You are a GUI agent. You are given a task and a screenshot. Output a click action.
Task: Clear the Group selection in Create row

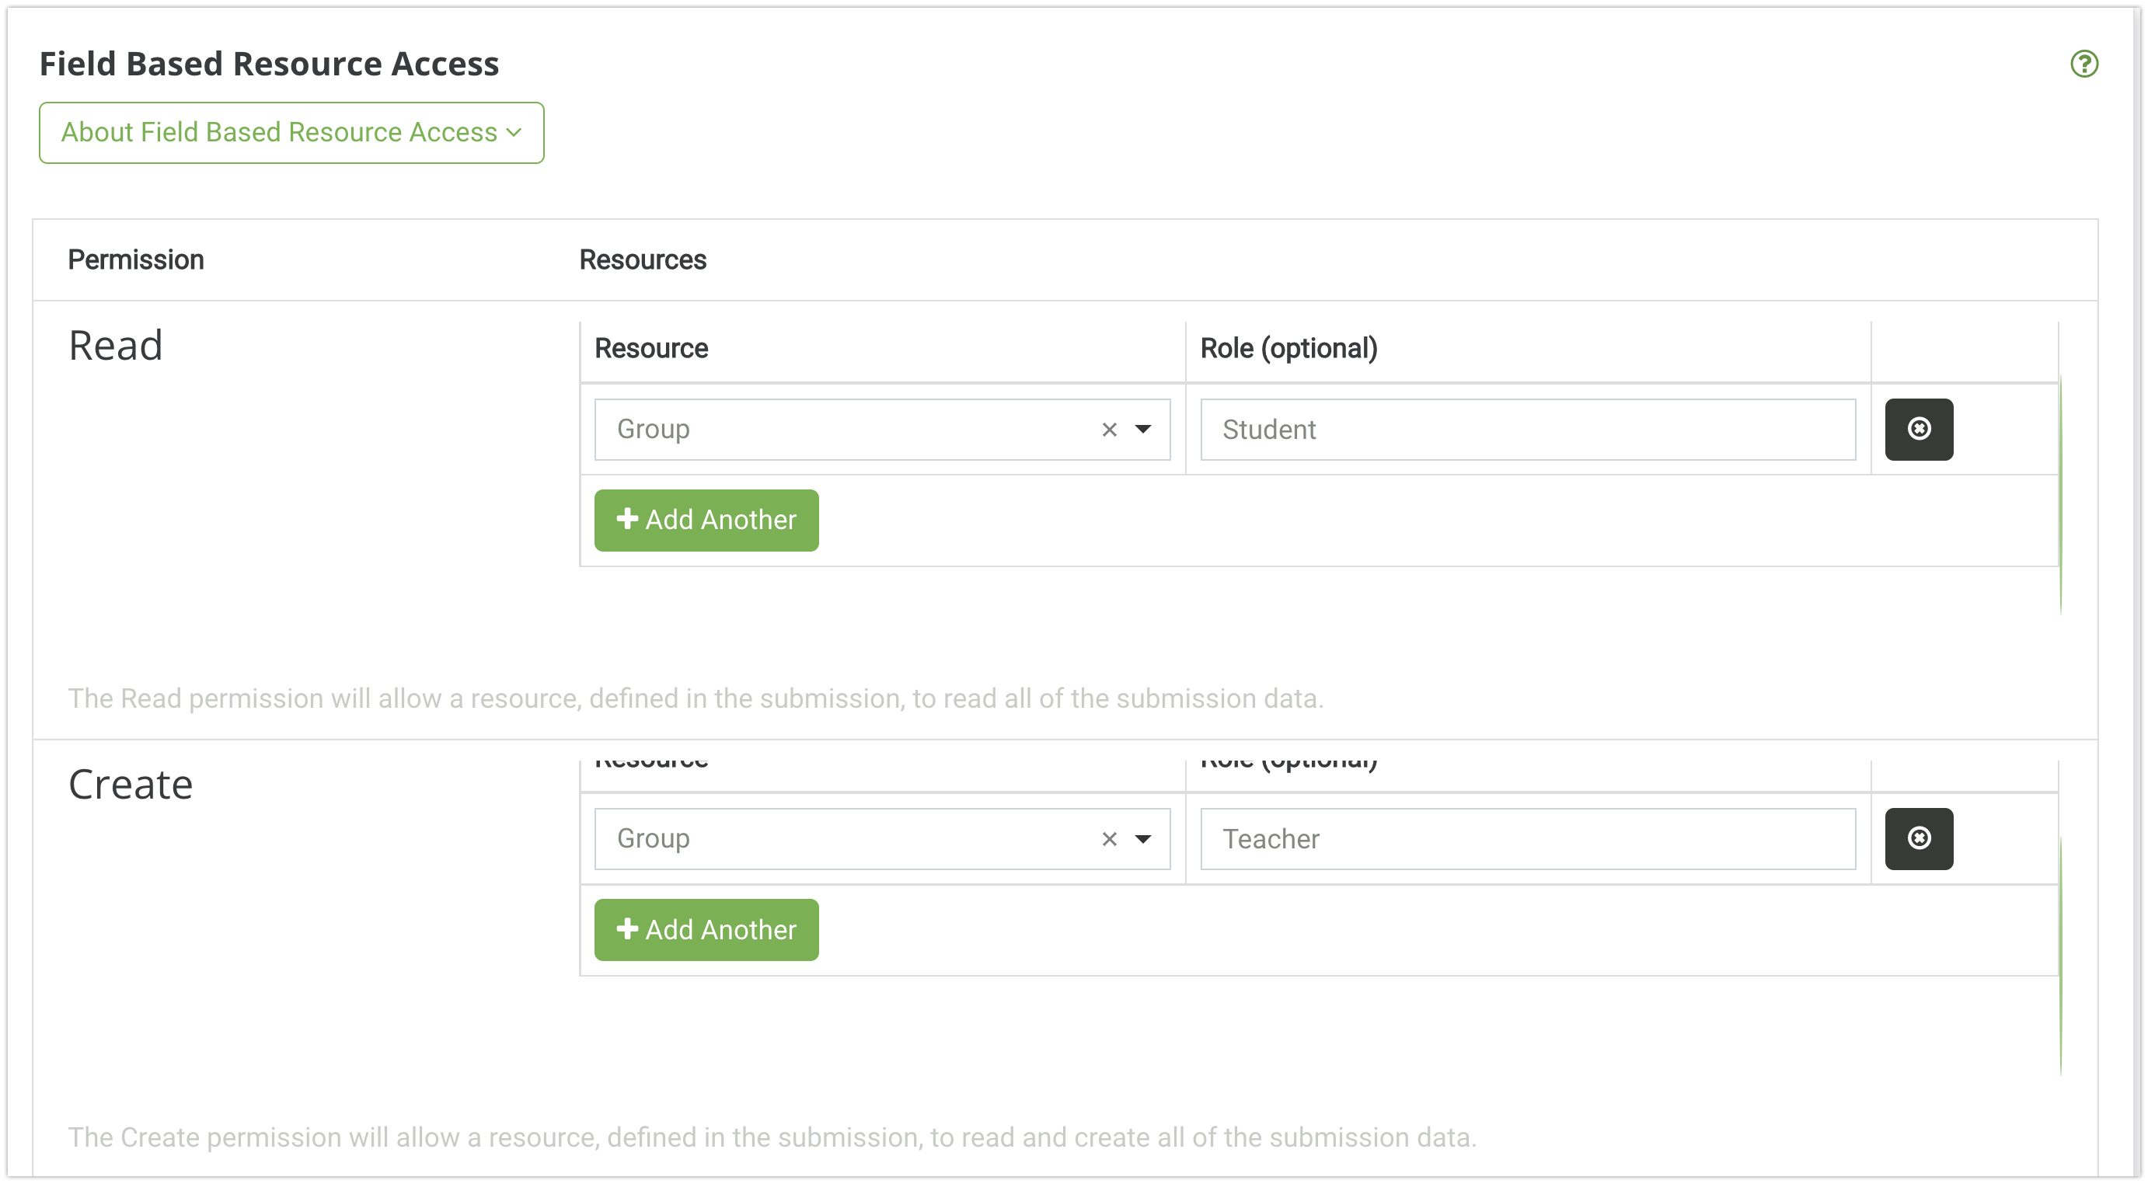tap(1109, 840)
